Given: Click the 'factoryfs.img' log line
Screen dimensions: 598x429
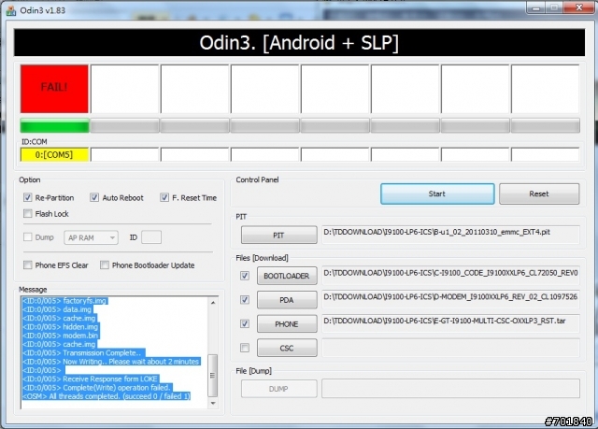Looking at the screenshot, I should coord(64,301).
